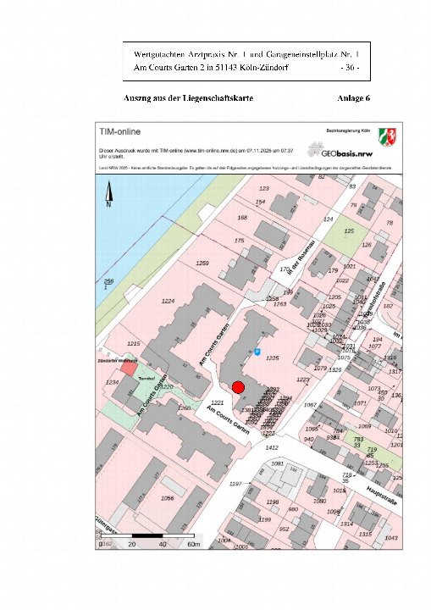Image resolution: width=431 pixels, height=610 pixels.
Task: Click the 'Zündorfer Wehrturm' label
Action: point(117,361)
